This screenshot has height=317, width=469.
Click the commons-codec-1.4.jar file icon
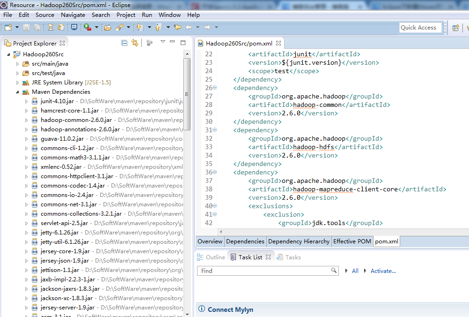(x=35, y=186)
